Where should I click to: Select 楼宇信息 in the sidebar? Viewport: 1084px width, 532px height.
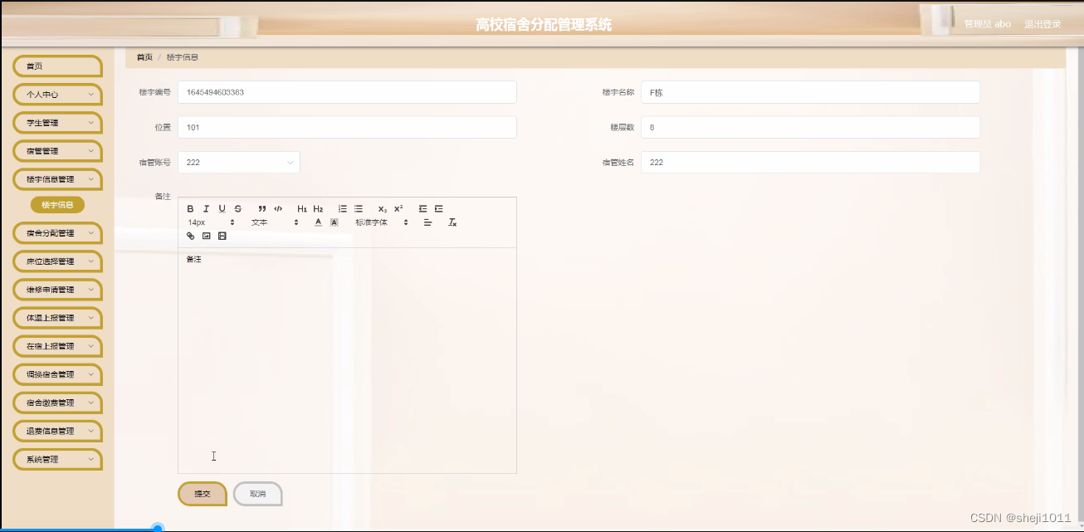point(56,204)
